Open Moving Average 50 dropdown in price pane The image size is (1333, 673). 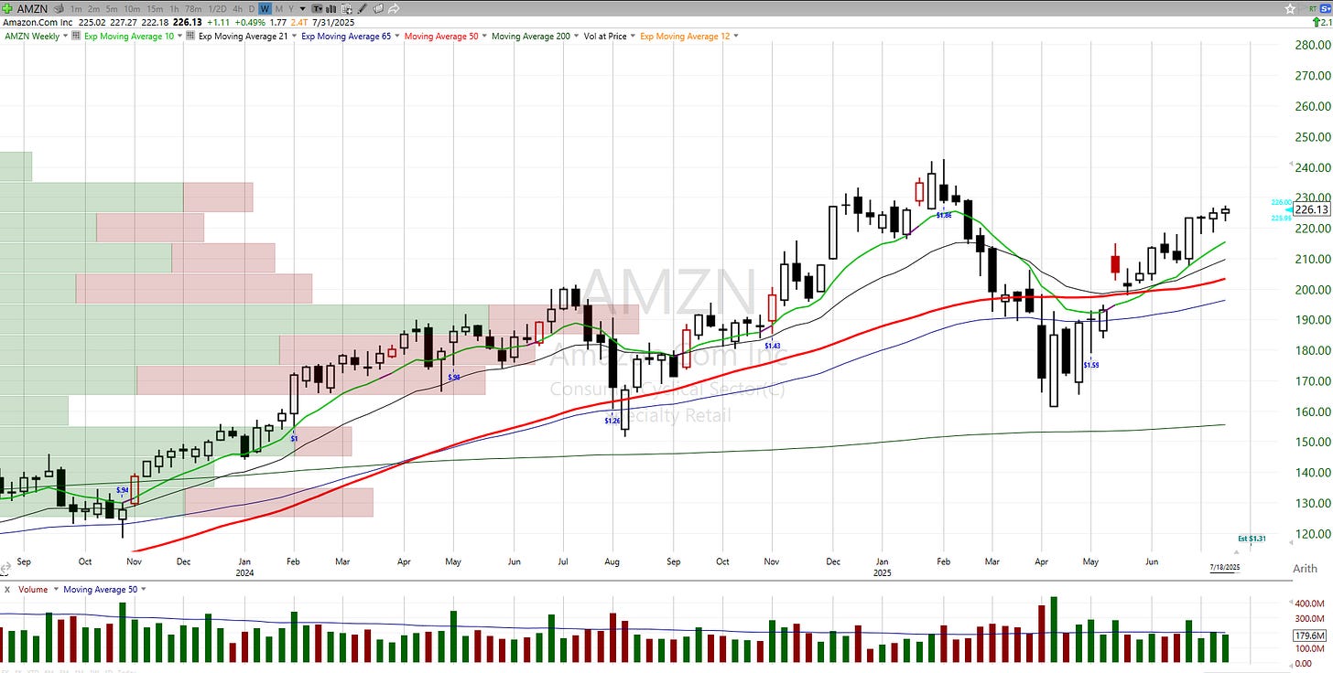coord(484,36)
